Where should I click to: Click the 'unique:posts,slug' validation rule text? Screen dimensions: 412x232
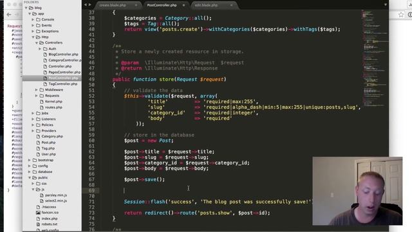click(330, 107)
